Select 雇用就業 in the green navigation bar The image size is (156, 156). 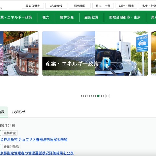92,17
